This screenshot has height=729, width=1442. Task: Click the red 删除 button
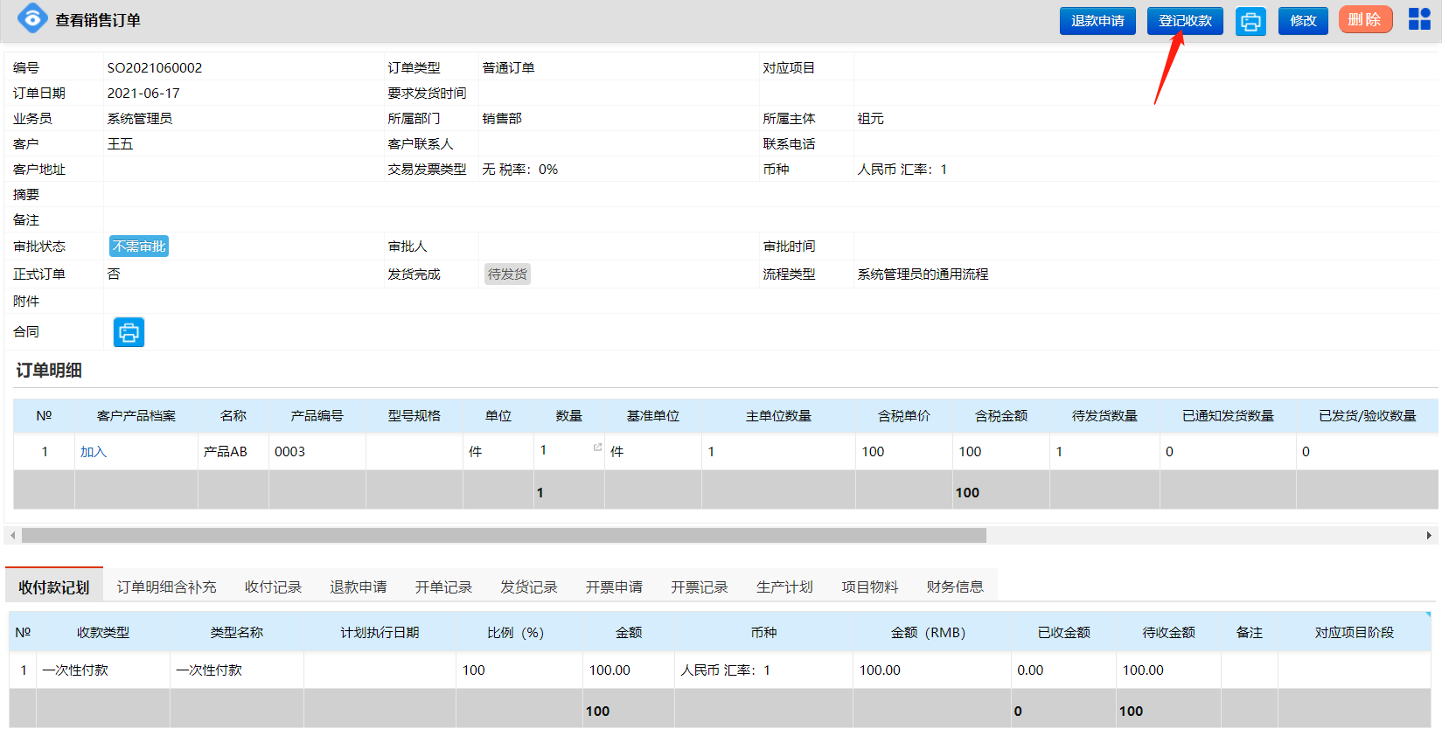click(x=1365, y=20)
